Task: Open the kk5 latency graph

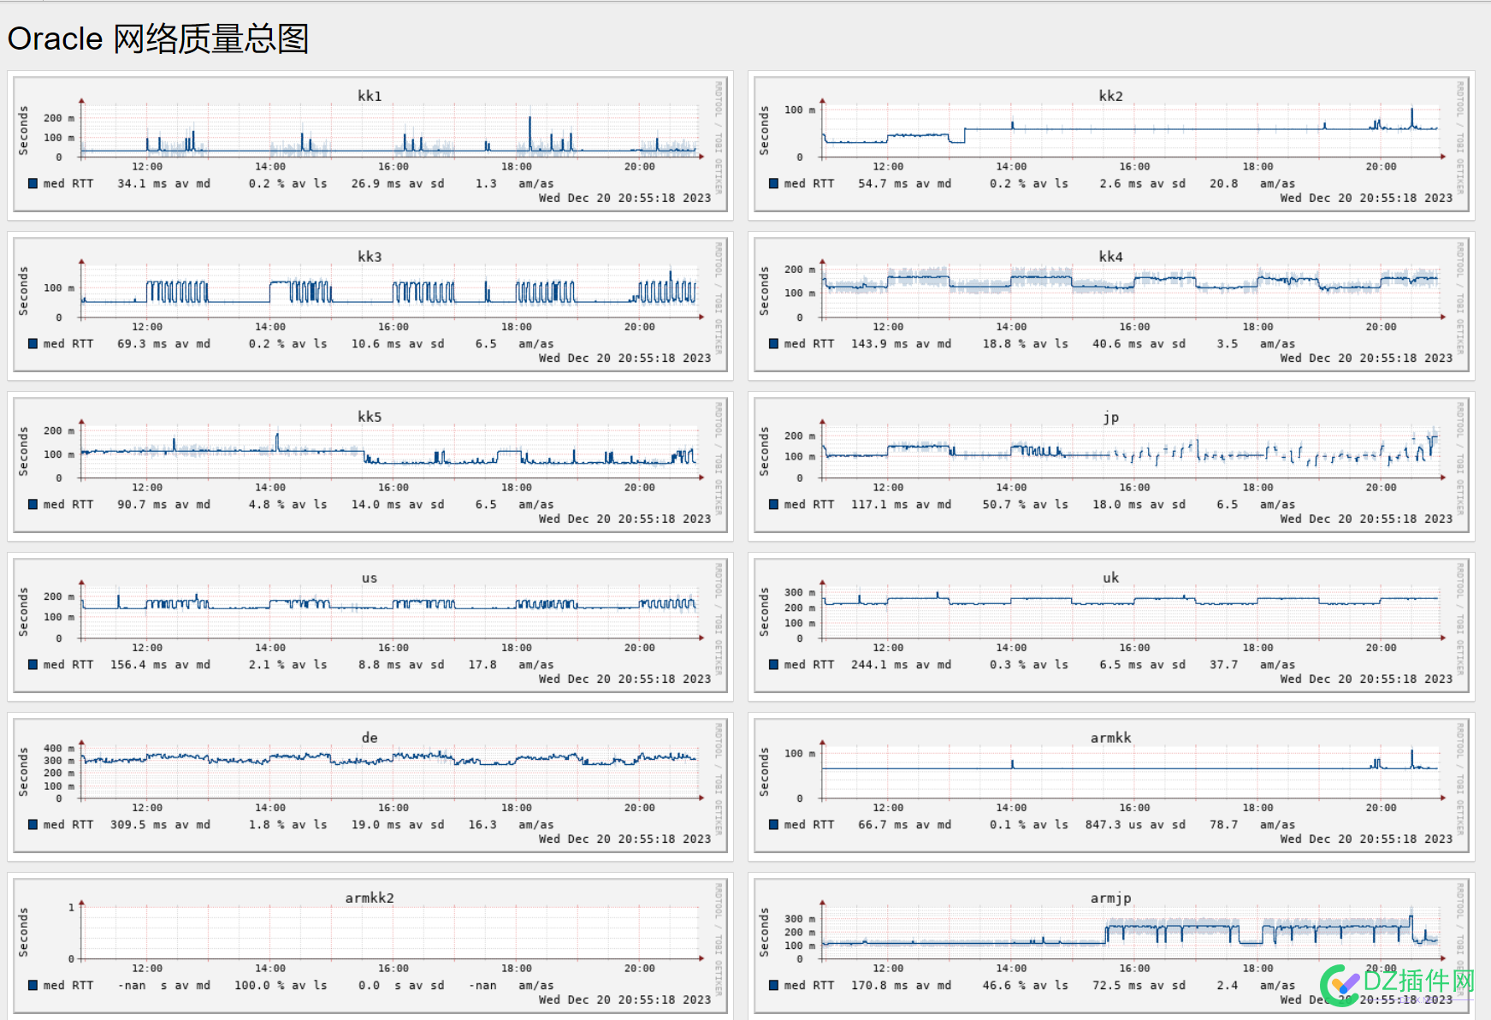Action: [370, 466]
